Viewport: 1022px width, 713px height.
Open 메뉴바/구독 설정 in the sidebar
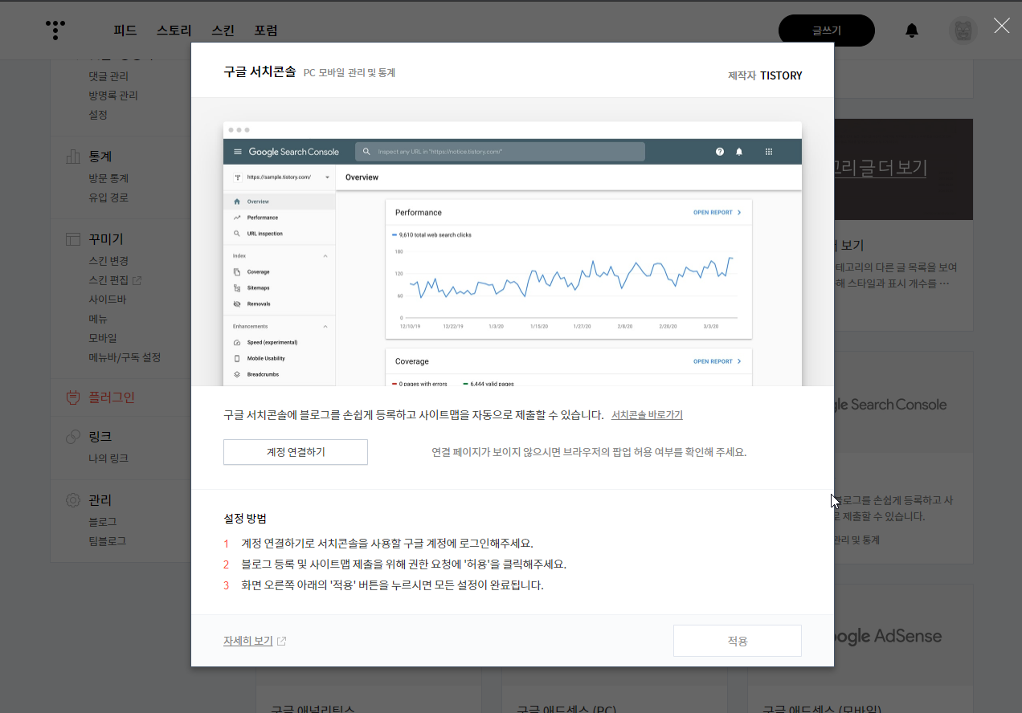click(125, 357)
